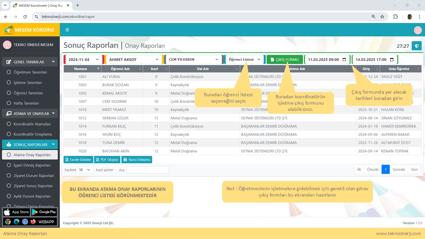The width and height of the screenshot is (425, 239).
Task: Click the PDF Oluştur button
Action: coord(107,160)
